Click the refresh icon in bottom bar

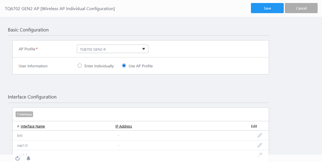(17, 158)
